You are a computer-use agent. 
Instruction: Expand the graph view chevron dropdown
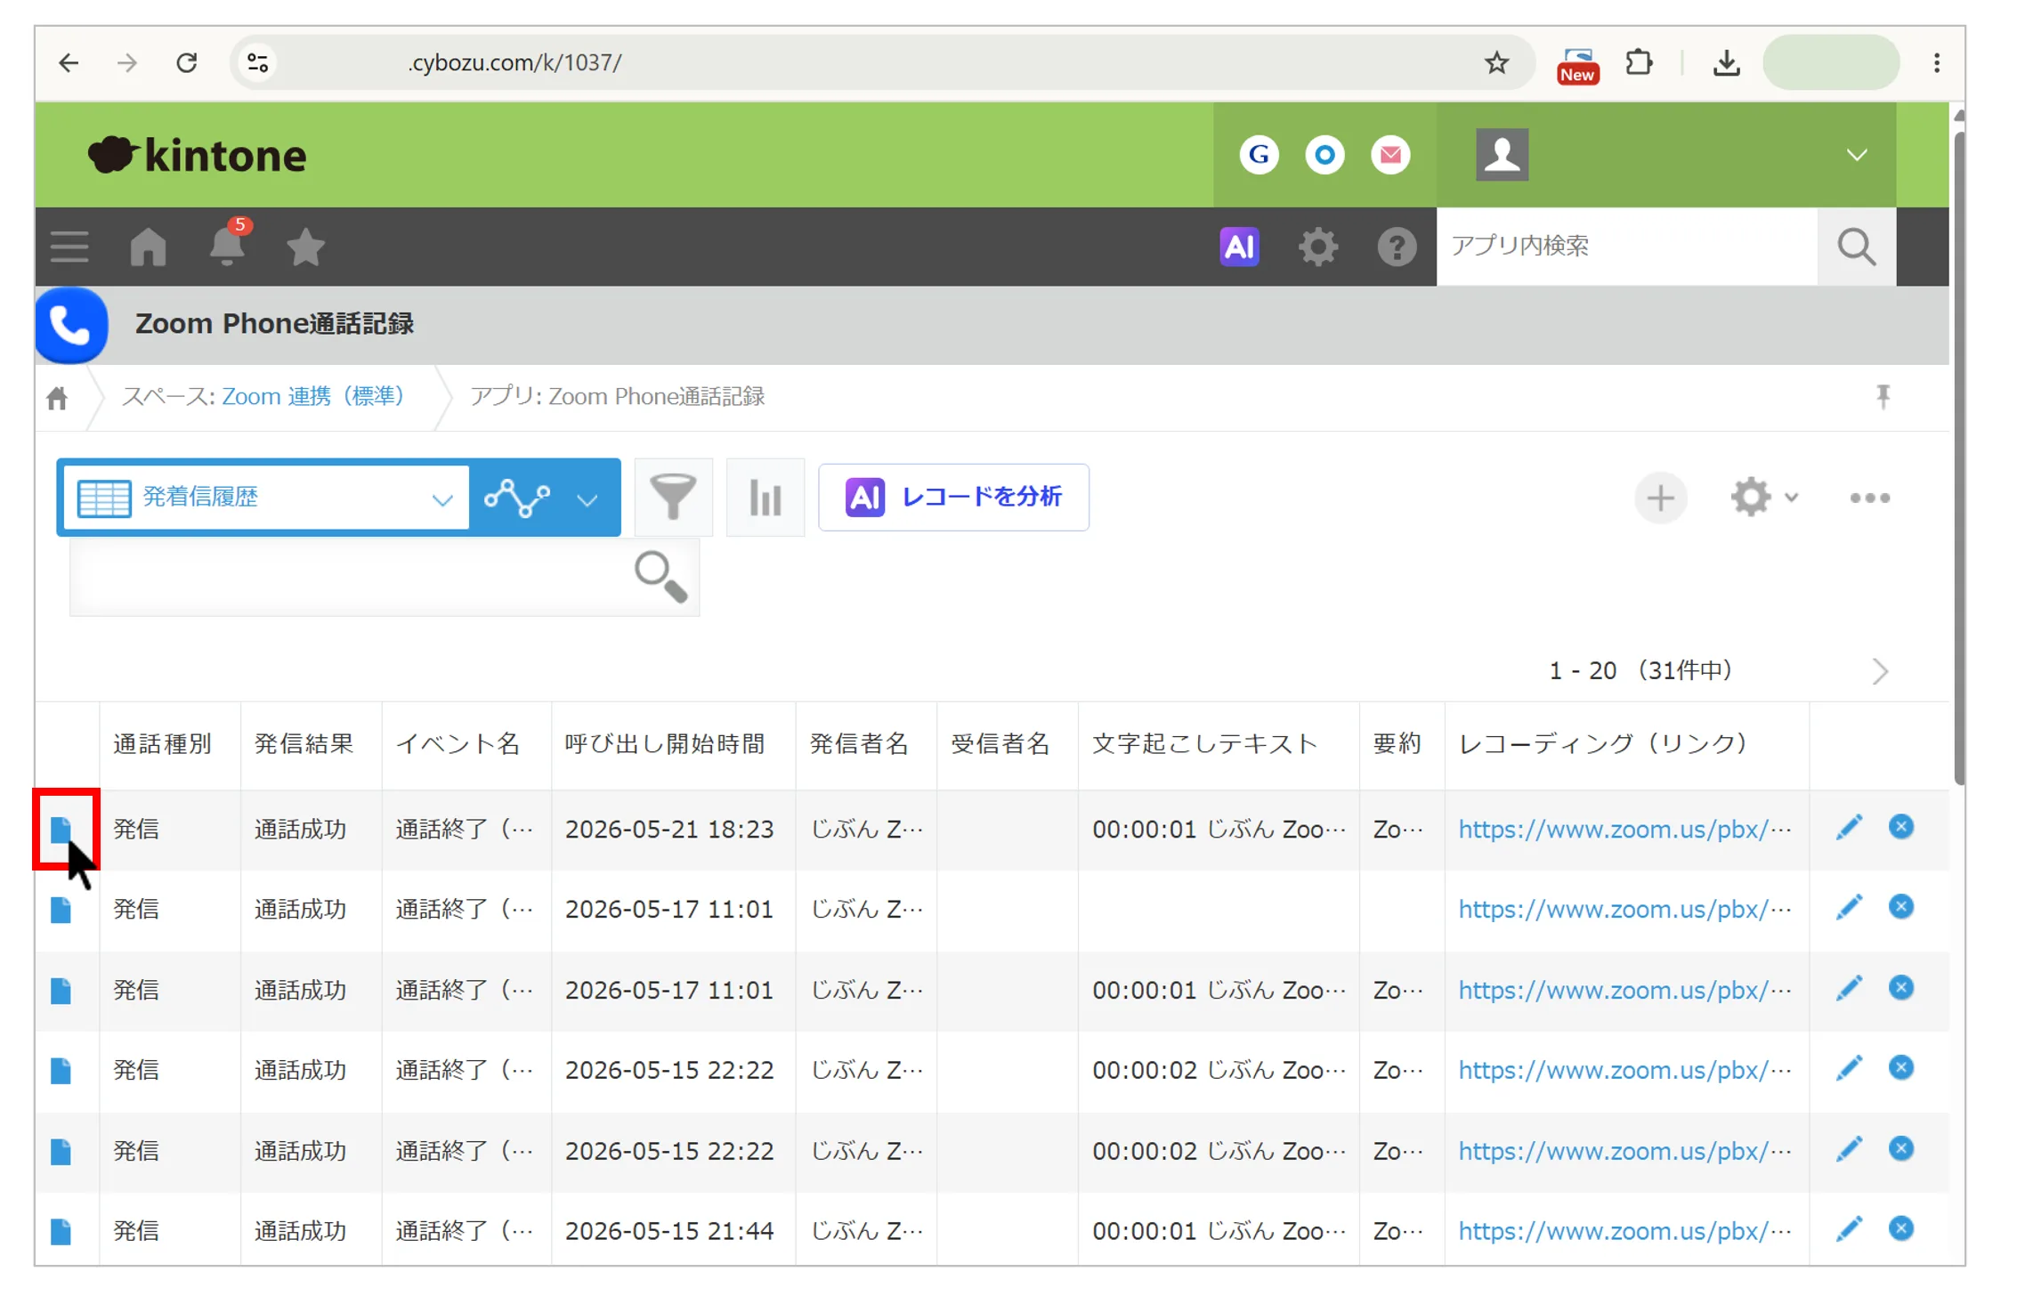(587, 499)
